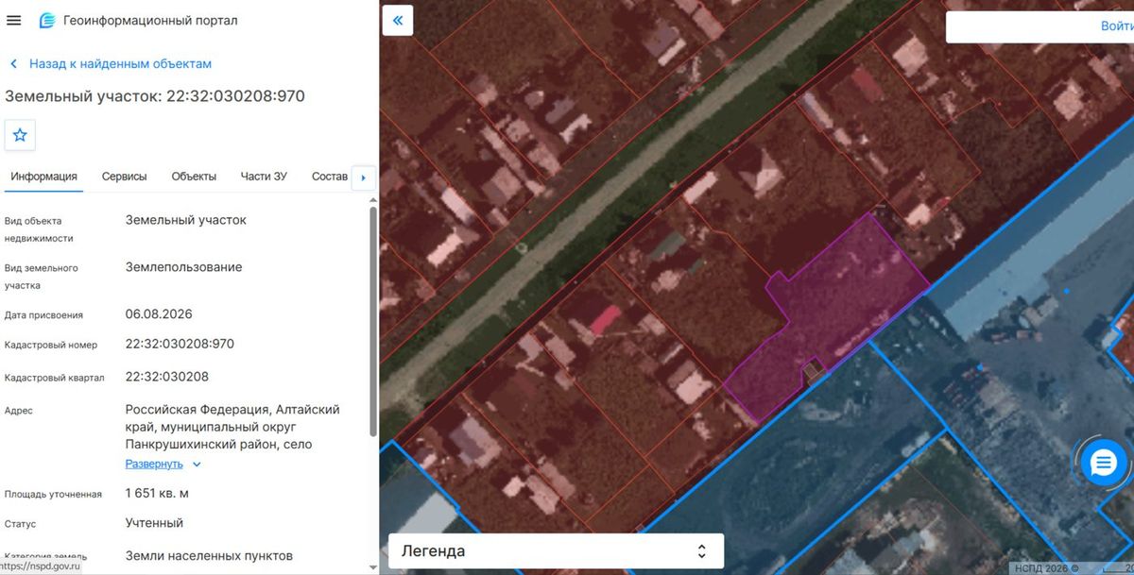1134x575 pixels.
Task: Select the Информация tab
Action: (x=44, y=177)
